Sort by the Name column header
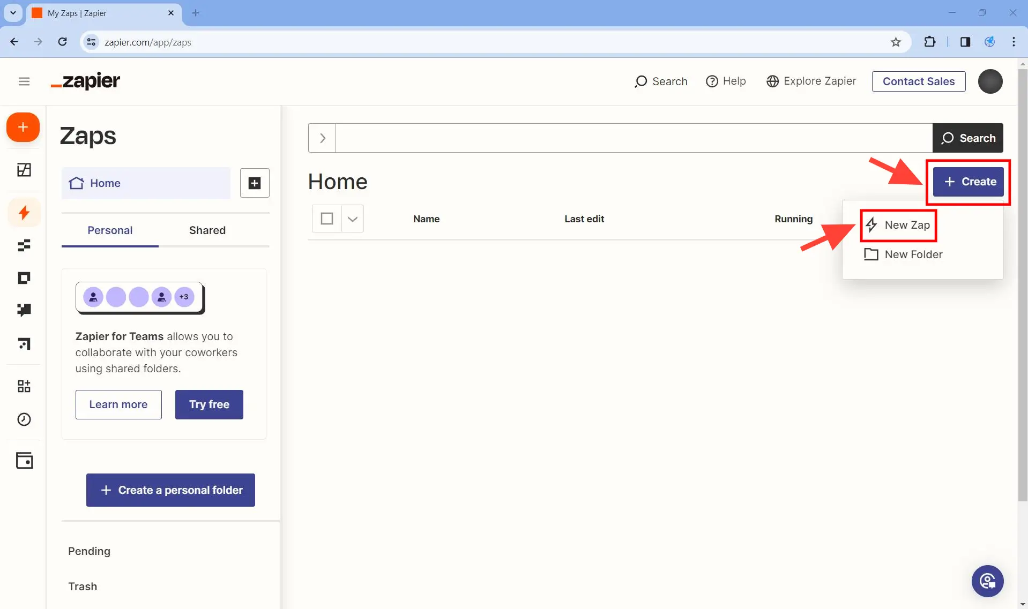This screenshot has height=609, width=1028. (426, 219)
